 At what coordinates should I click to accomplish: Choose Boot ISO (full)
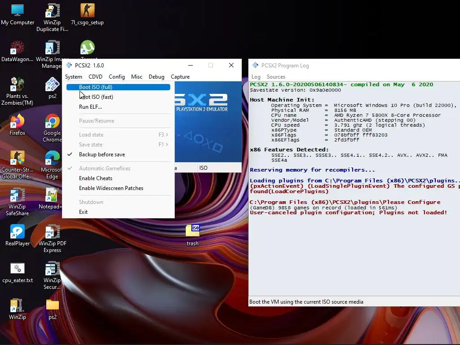(118, 87)
